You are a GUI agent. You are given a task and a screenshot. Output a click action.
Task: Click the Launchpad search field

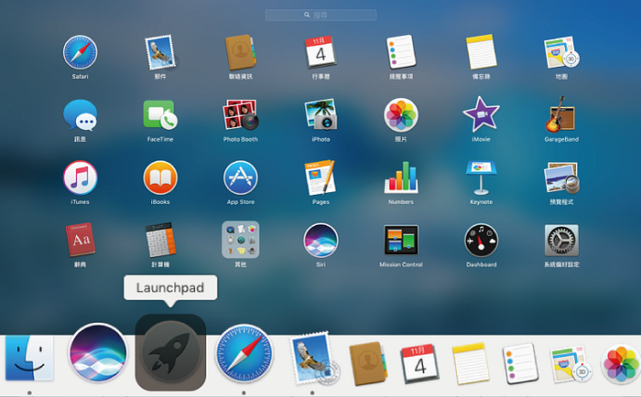tap(320, 16)
